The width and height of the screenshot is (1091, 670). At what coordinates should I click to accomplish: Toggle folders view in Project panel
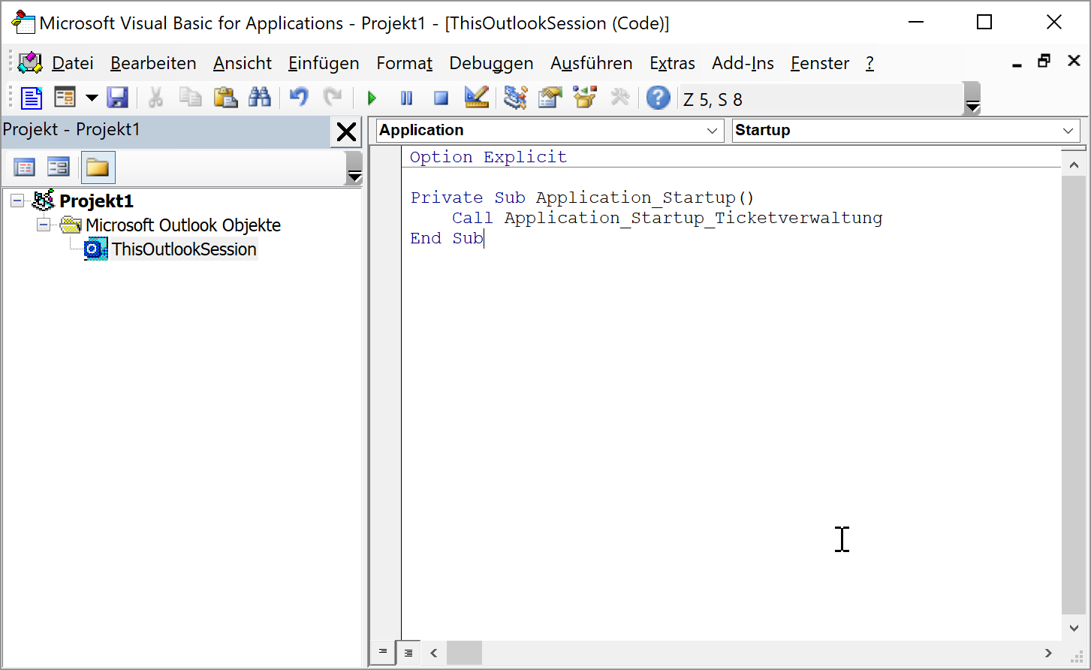point(98,167)
